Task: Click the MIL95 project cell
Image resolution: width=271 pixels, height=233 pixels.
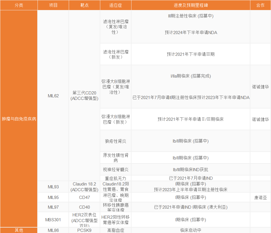Action: point(53,197)
